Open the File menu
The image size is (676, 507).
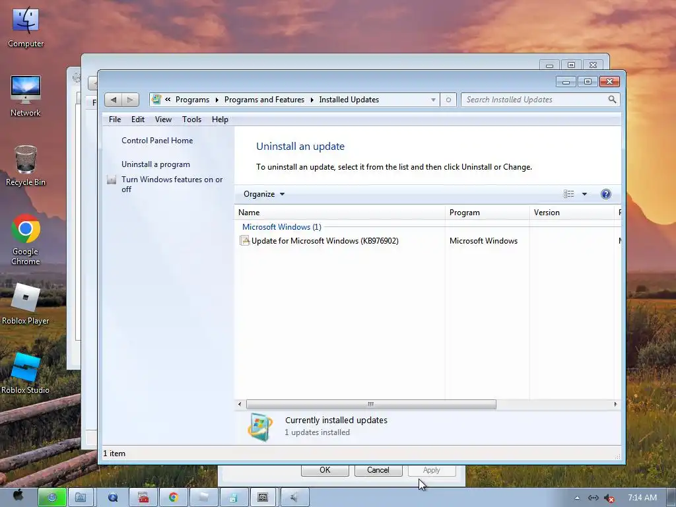(x=115, y=119)
